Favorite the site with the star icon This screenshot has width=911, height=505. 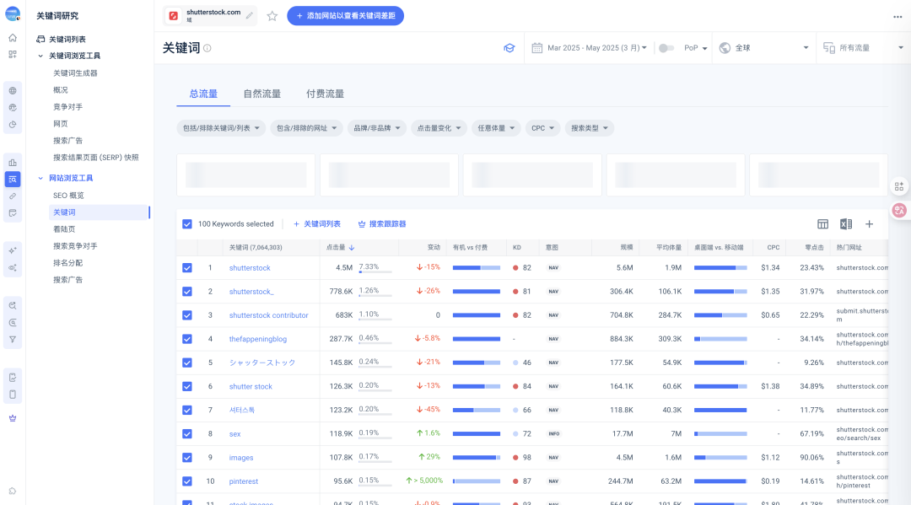272,16
